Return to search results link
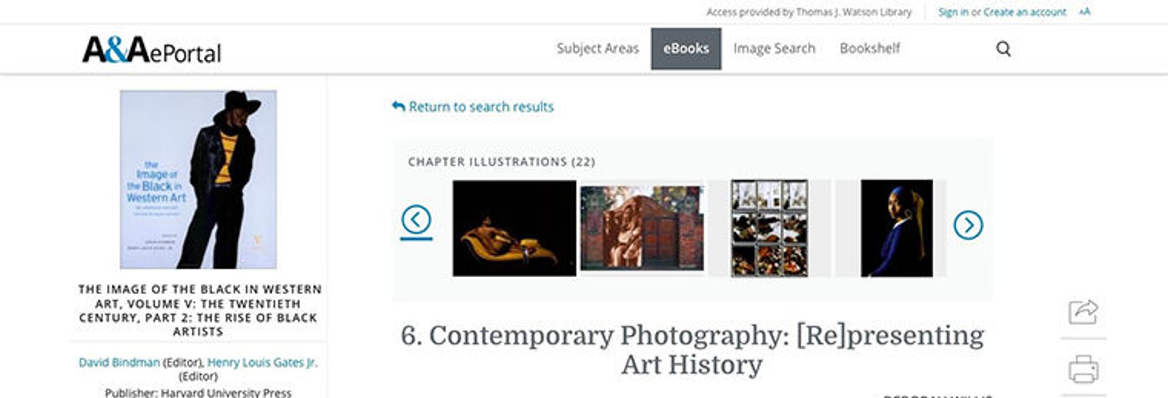The width and height of the screenshot is (1168, 398). pos(481,106)
